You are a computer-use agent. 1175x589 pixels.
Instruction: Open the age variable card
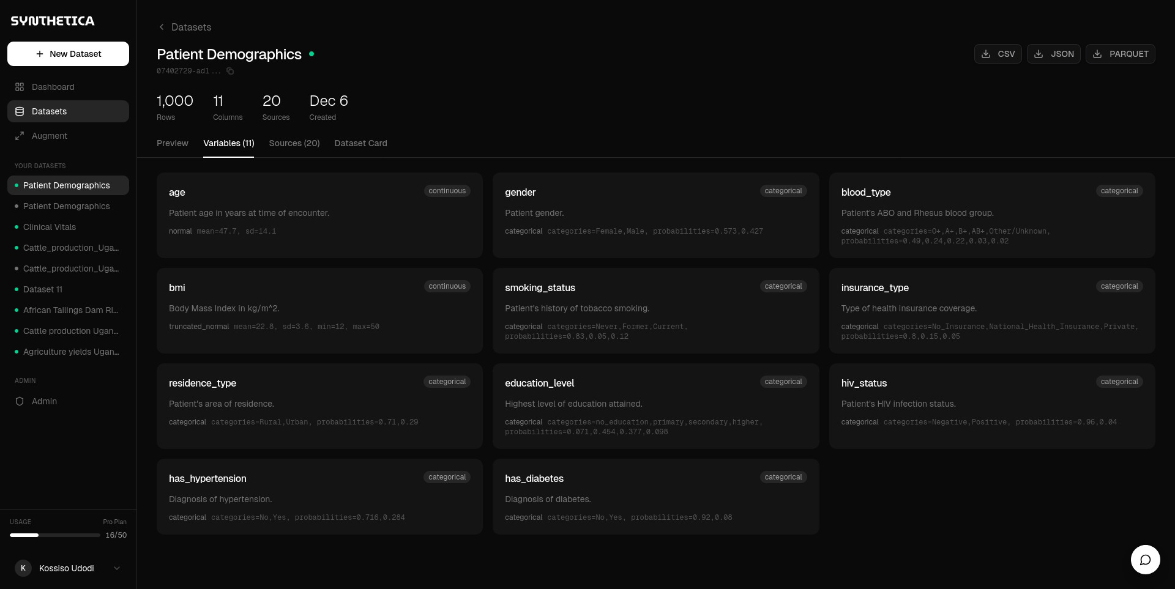pyautogui.click(x=319, y=215)
